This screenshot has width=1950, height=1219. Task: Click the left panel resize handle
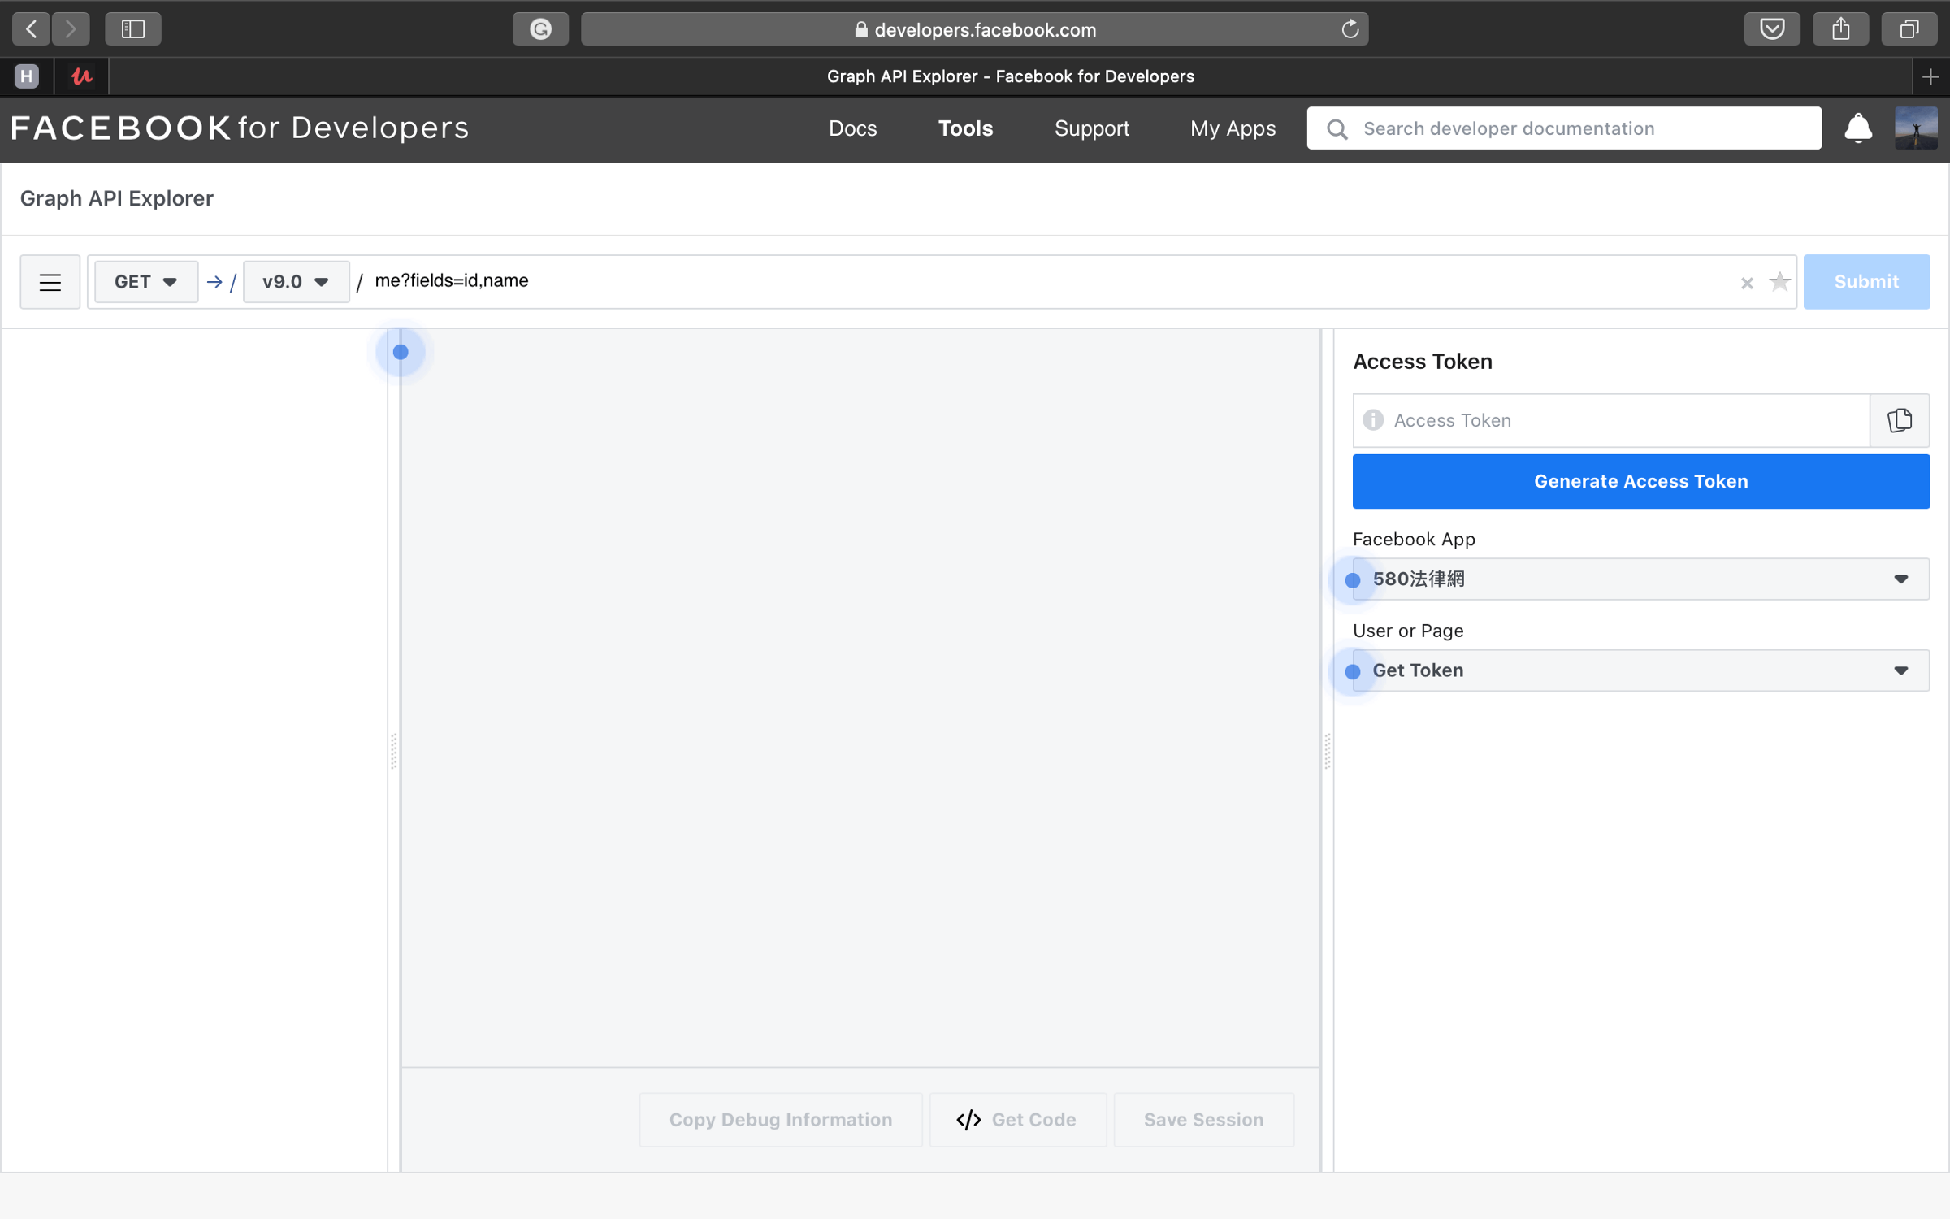394,751
